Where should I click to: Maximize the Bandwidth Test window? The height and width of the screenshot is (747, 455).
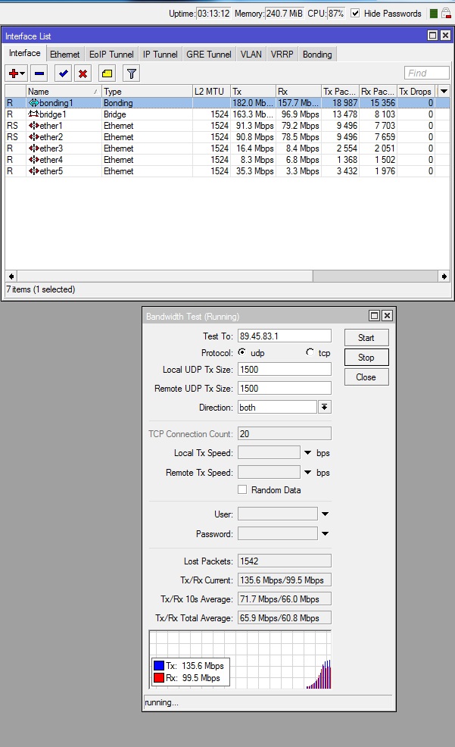pyautogui.click(x=375, y=315)
